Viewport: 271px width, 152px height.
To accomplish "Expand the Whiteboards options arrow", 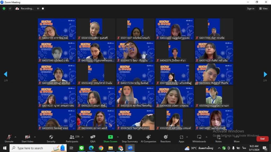I will (206, 137).
